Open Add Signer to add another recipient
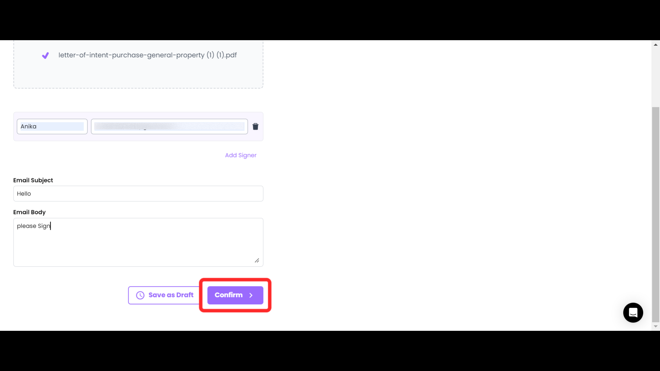 coord(240,155)
